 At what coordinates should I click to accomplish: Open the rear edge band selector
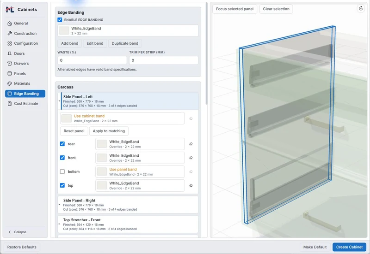coord(140,144)
